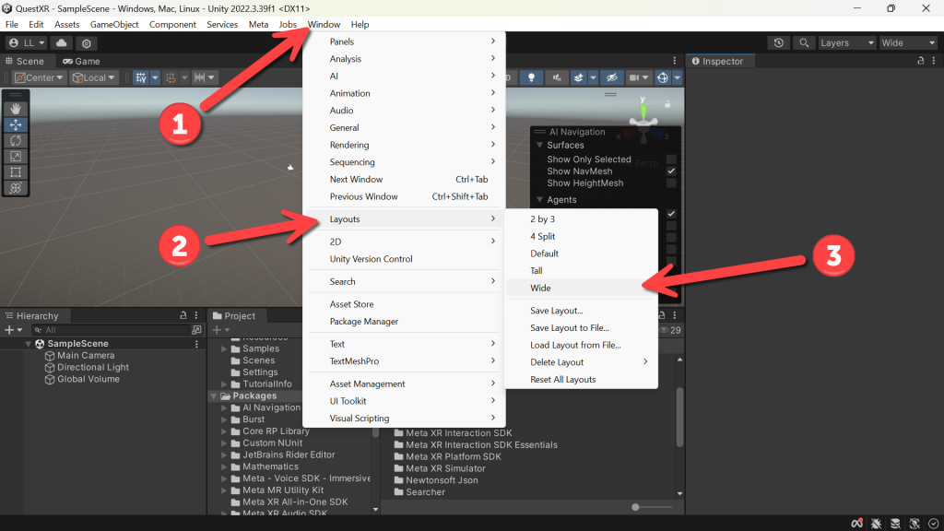Open Scene camera settings icon
The image size is (944, 531).
pyautogui.click(x=634, y=77)
